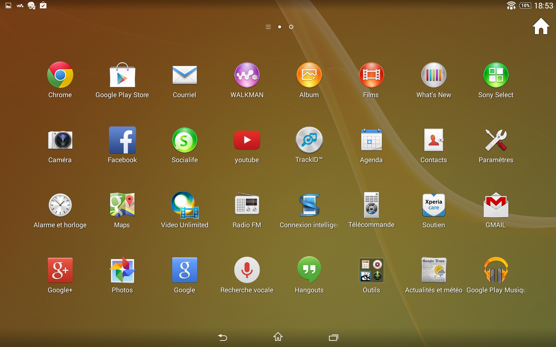The height and width of the screenshot is (347, 556).
Task: Open app drawer menu lines icon
Action: coord(268,27)
